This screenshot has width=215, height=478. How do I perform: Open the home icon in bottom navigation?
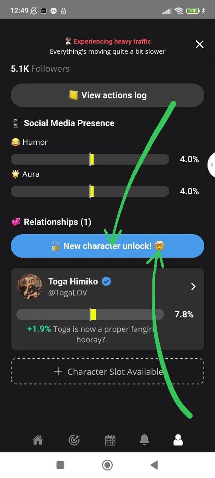[x=37, y=440]
